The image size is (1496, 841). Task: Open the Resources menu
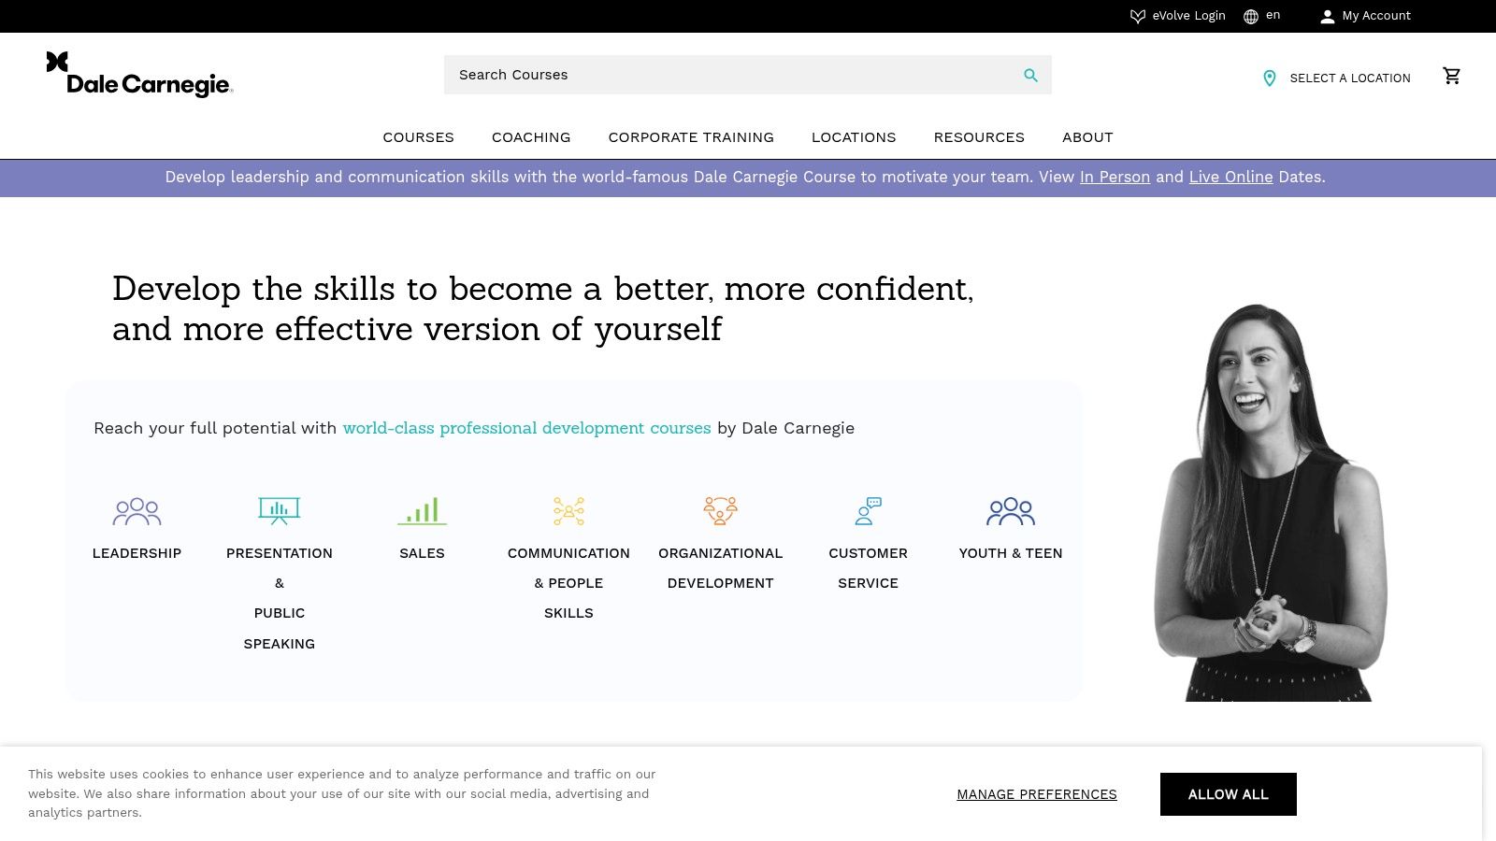[x=979, y=137]
